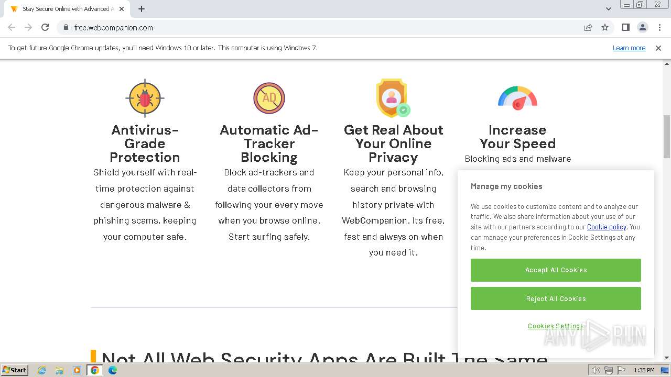Select the Automatic Ad-Tracker Blocking heading
Screen dimensions: 671x377
coord(269,143)
